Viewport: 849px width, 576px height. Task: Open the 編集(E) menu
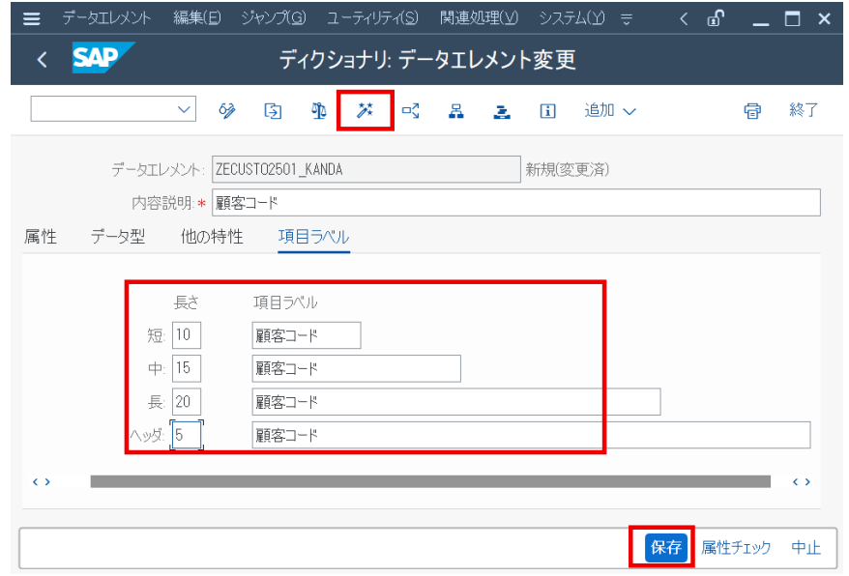pos(197,17)
